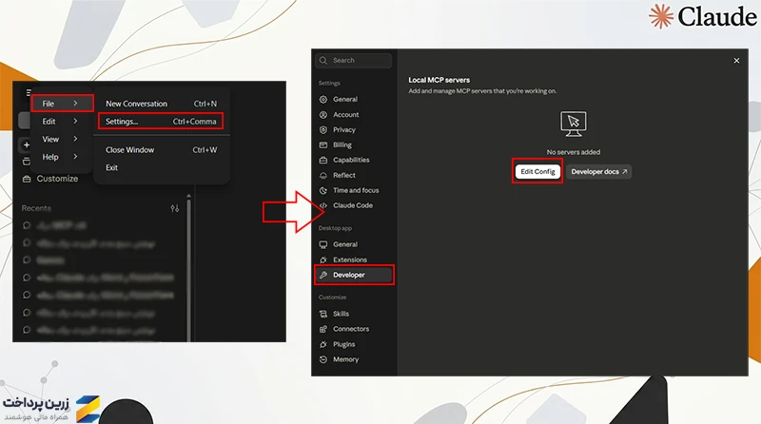Screen dimensions: 761x424
Task: Close the settings dialog with X
Action: tap(736, 61)
